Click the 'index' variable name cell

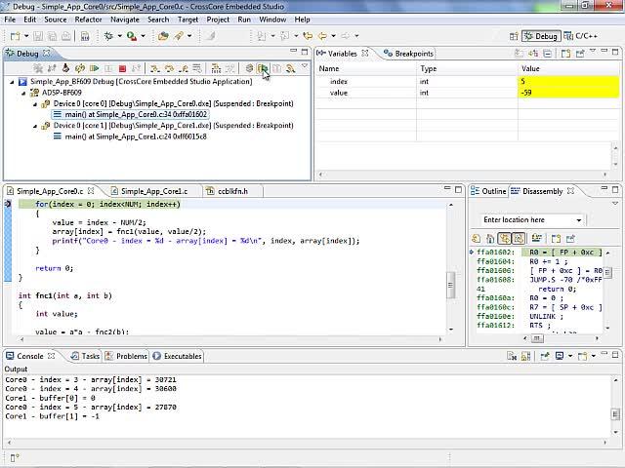coord(339,82)
